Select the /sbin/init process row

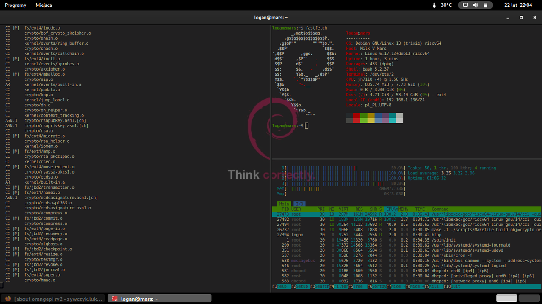tap(406, 240)
